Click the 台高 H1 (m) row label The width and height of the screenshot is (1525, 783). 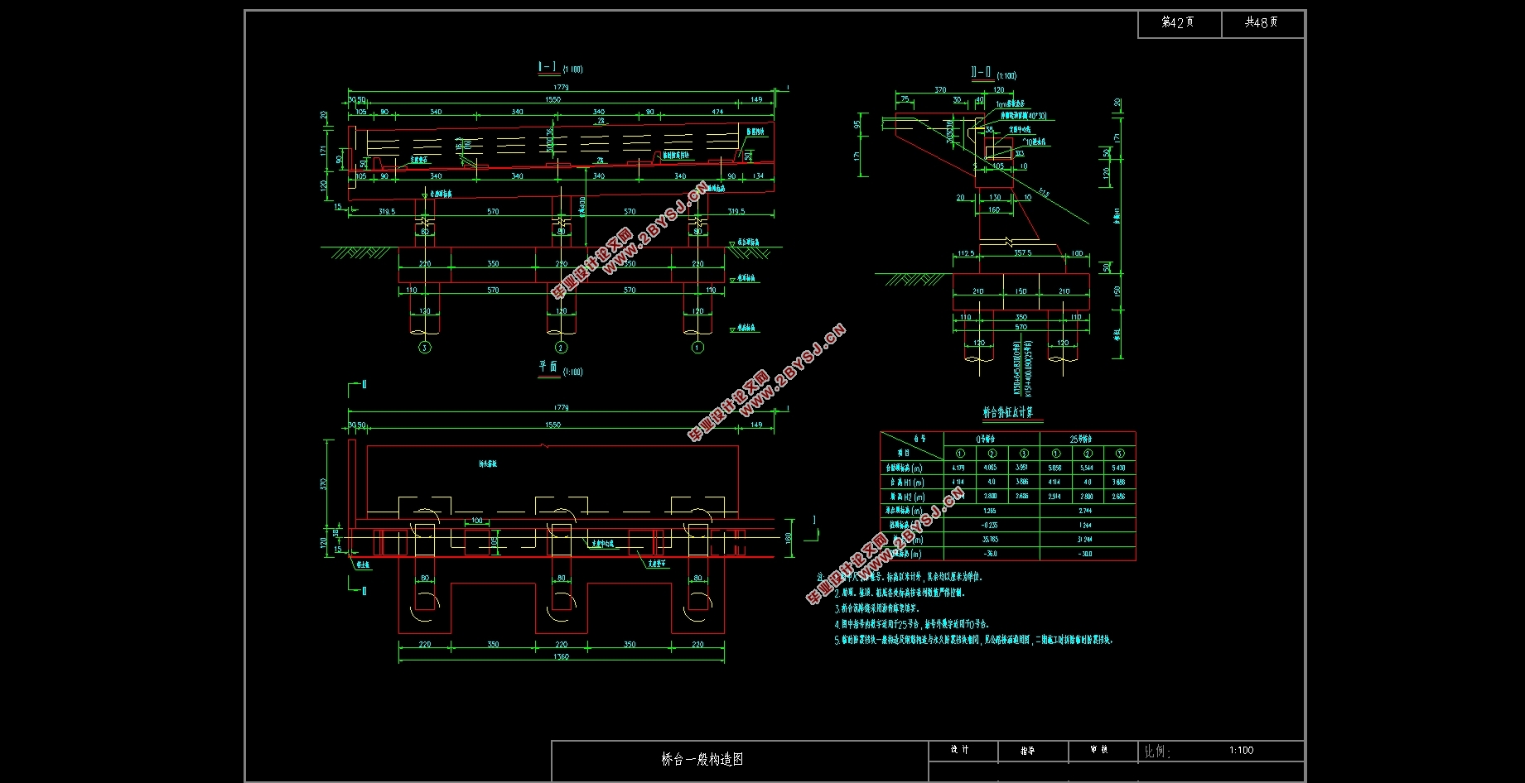(x=906, y=482)
